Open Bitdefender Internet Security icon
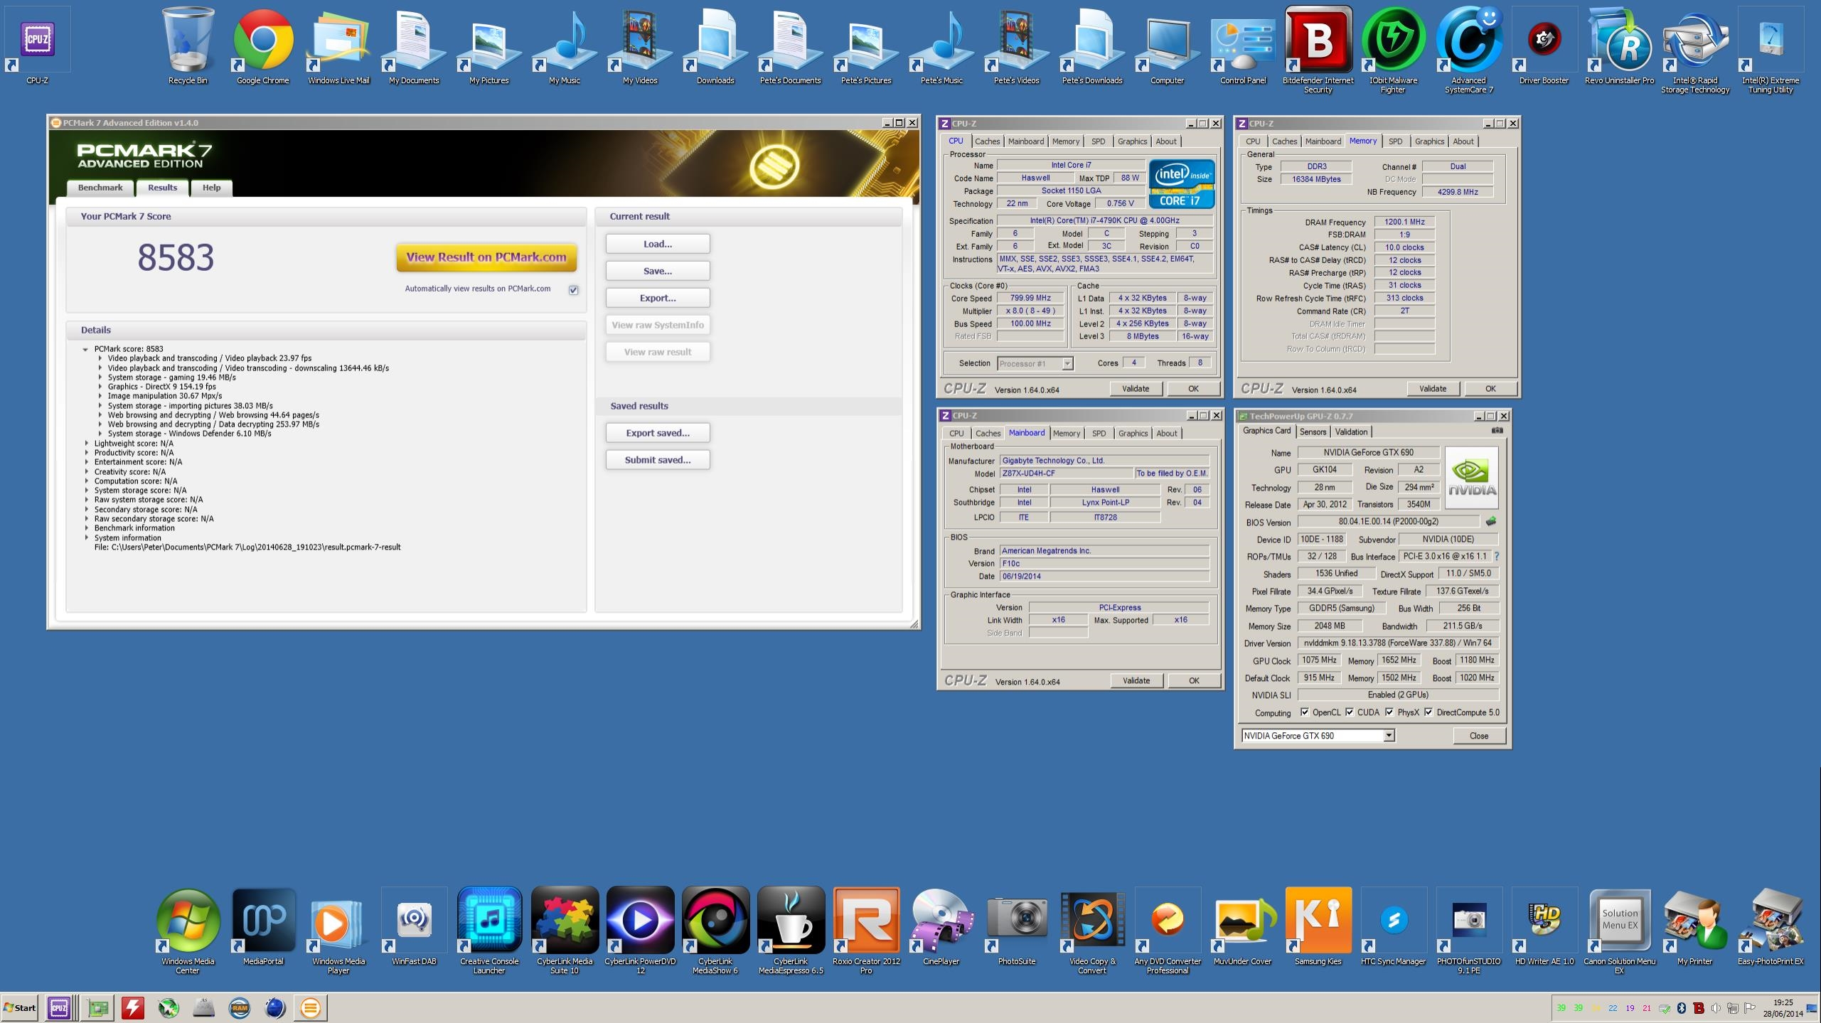This screenshot has height=1023, width=1821. pyautogui.click(x=1318, y=50)
